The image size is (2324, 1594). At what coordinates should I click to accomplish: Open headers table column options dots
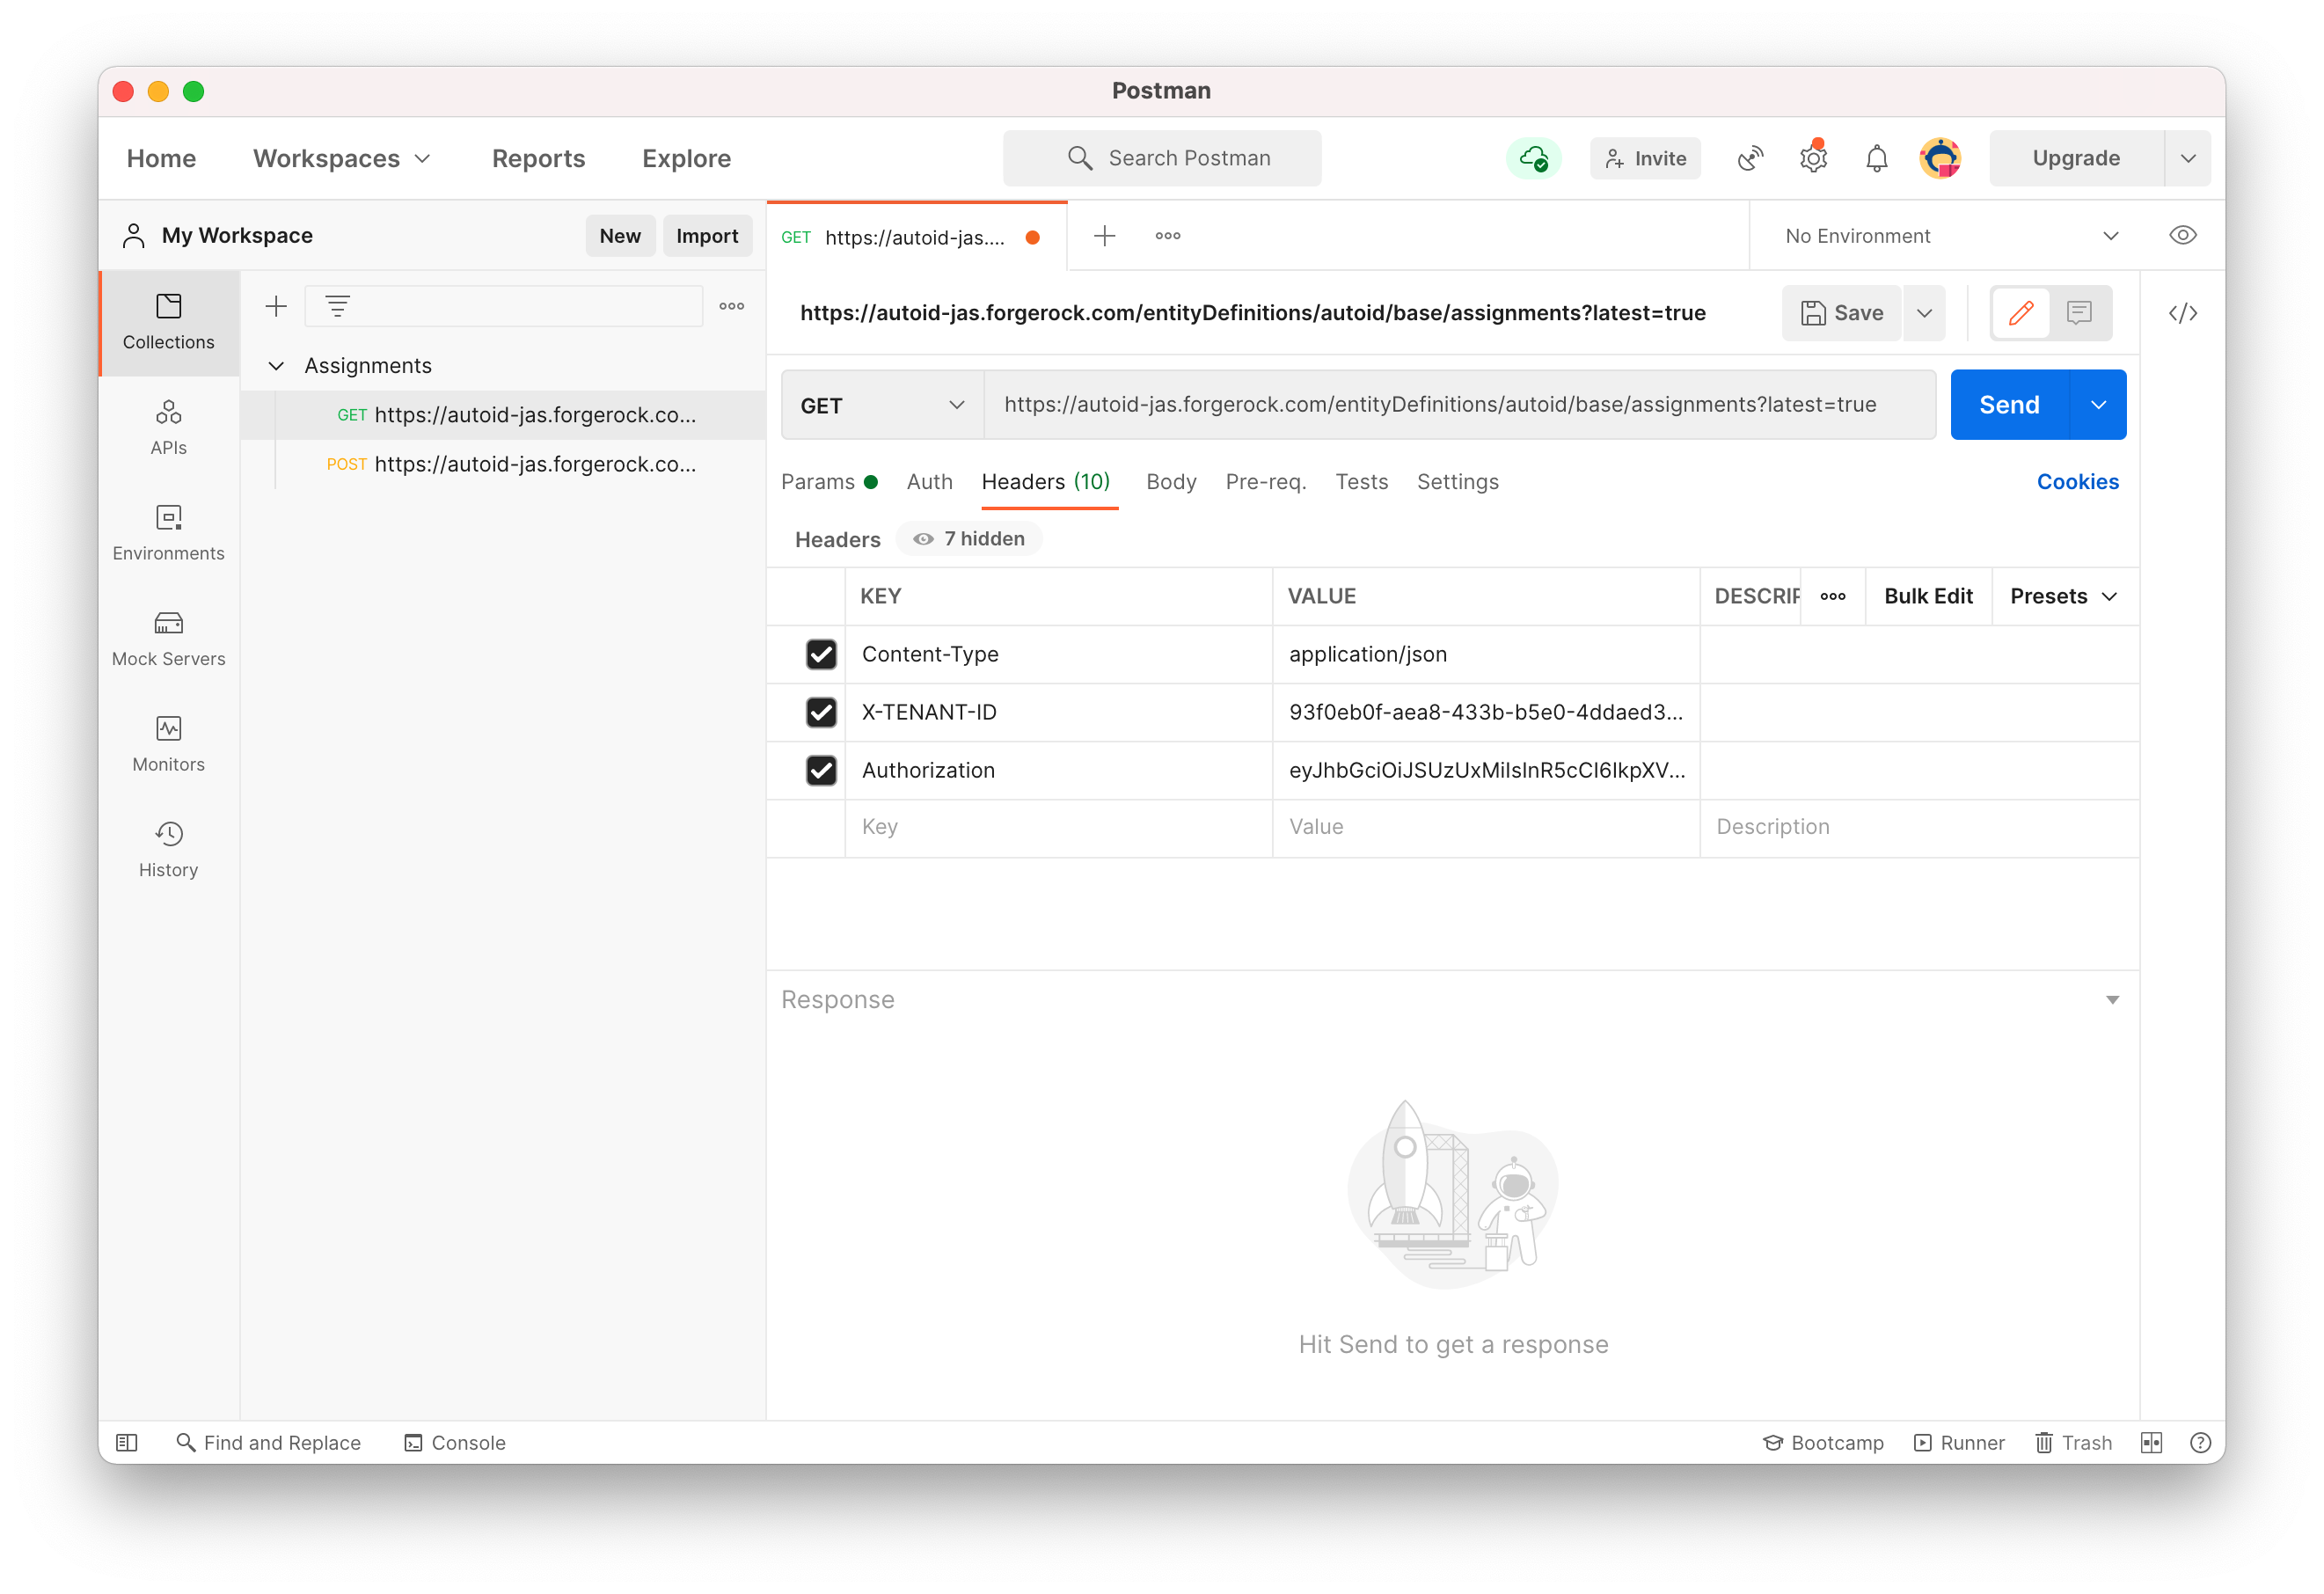[1832, 596]
